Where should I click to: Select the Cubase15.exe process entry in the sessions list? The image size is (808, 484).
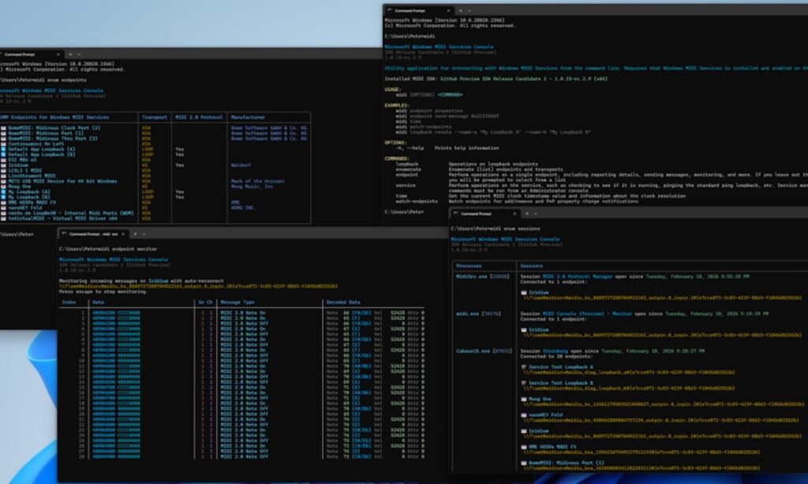(472, 351)
